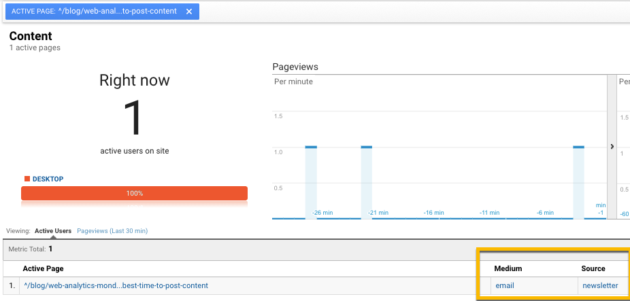Click the email medium link
630x301 pixels.
click(504, 285)
